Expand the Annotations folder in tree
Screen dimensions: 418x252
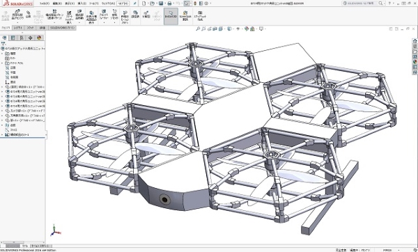click(2, 63)
